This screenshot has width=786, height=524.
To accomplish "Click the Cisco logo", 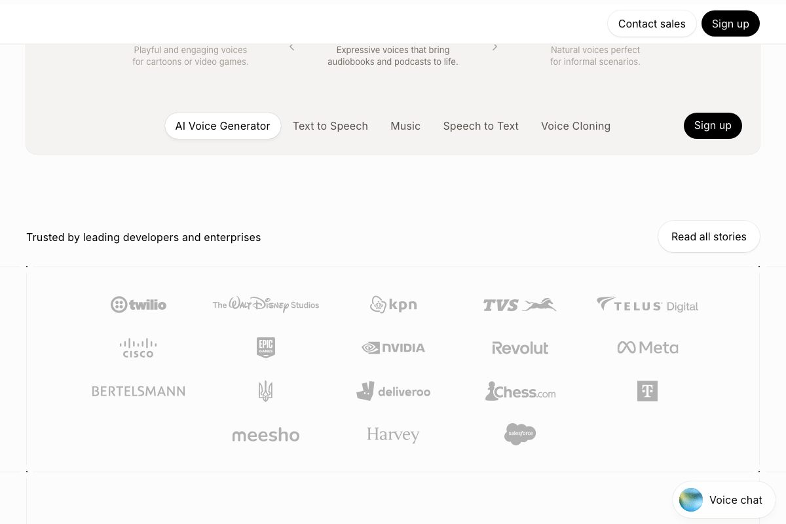I will [138, 348].
